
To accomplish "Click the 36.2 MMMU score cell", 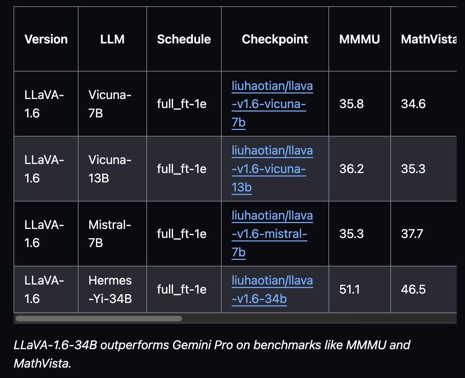I will pyautogui.click(x=351, y=169).
